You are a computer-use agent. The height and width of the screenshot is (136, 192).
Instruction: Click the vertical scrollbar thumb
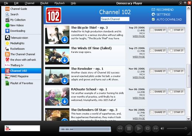coord(188,76)
